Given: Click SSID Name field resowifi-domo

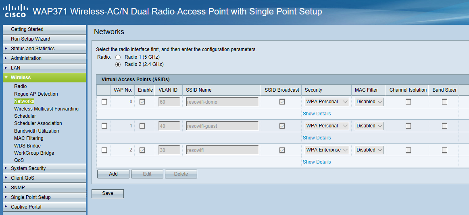Looking at the screenshot, I should click(x=222, y=102).
